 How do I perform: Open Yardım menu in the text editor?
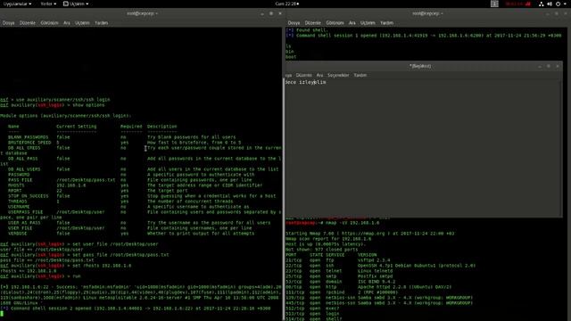[x=360, y=75]
